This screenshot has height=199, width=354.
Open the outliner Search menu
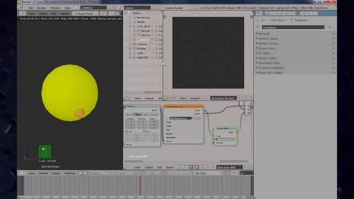149,98
